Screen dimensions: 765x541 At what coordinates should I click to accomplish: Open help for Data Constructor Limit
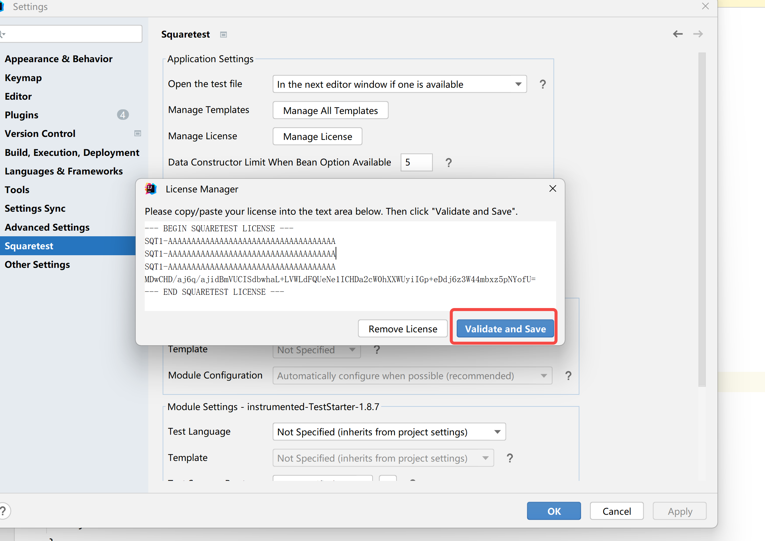pos(449,162)
